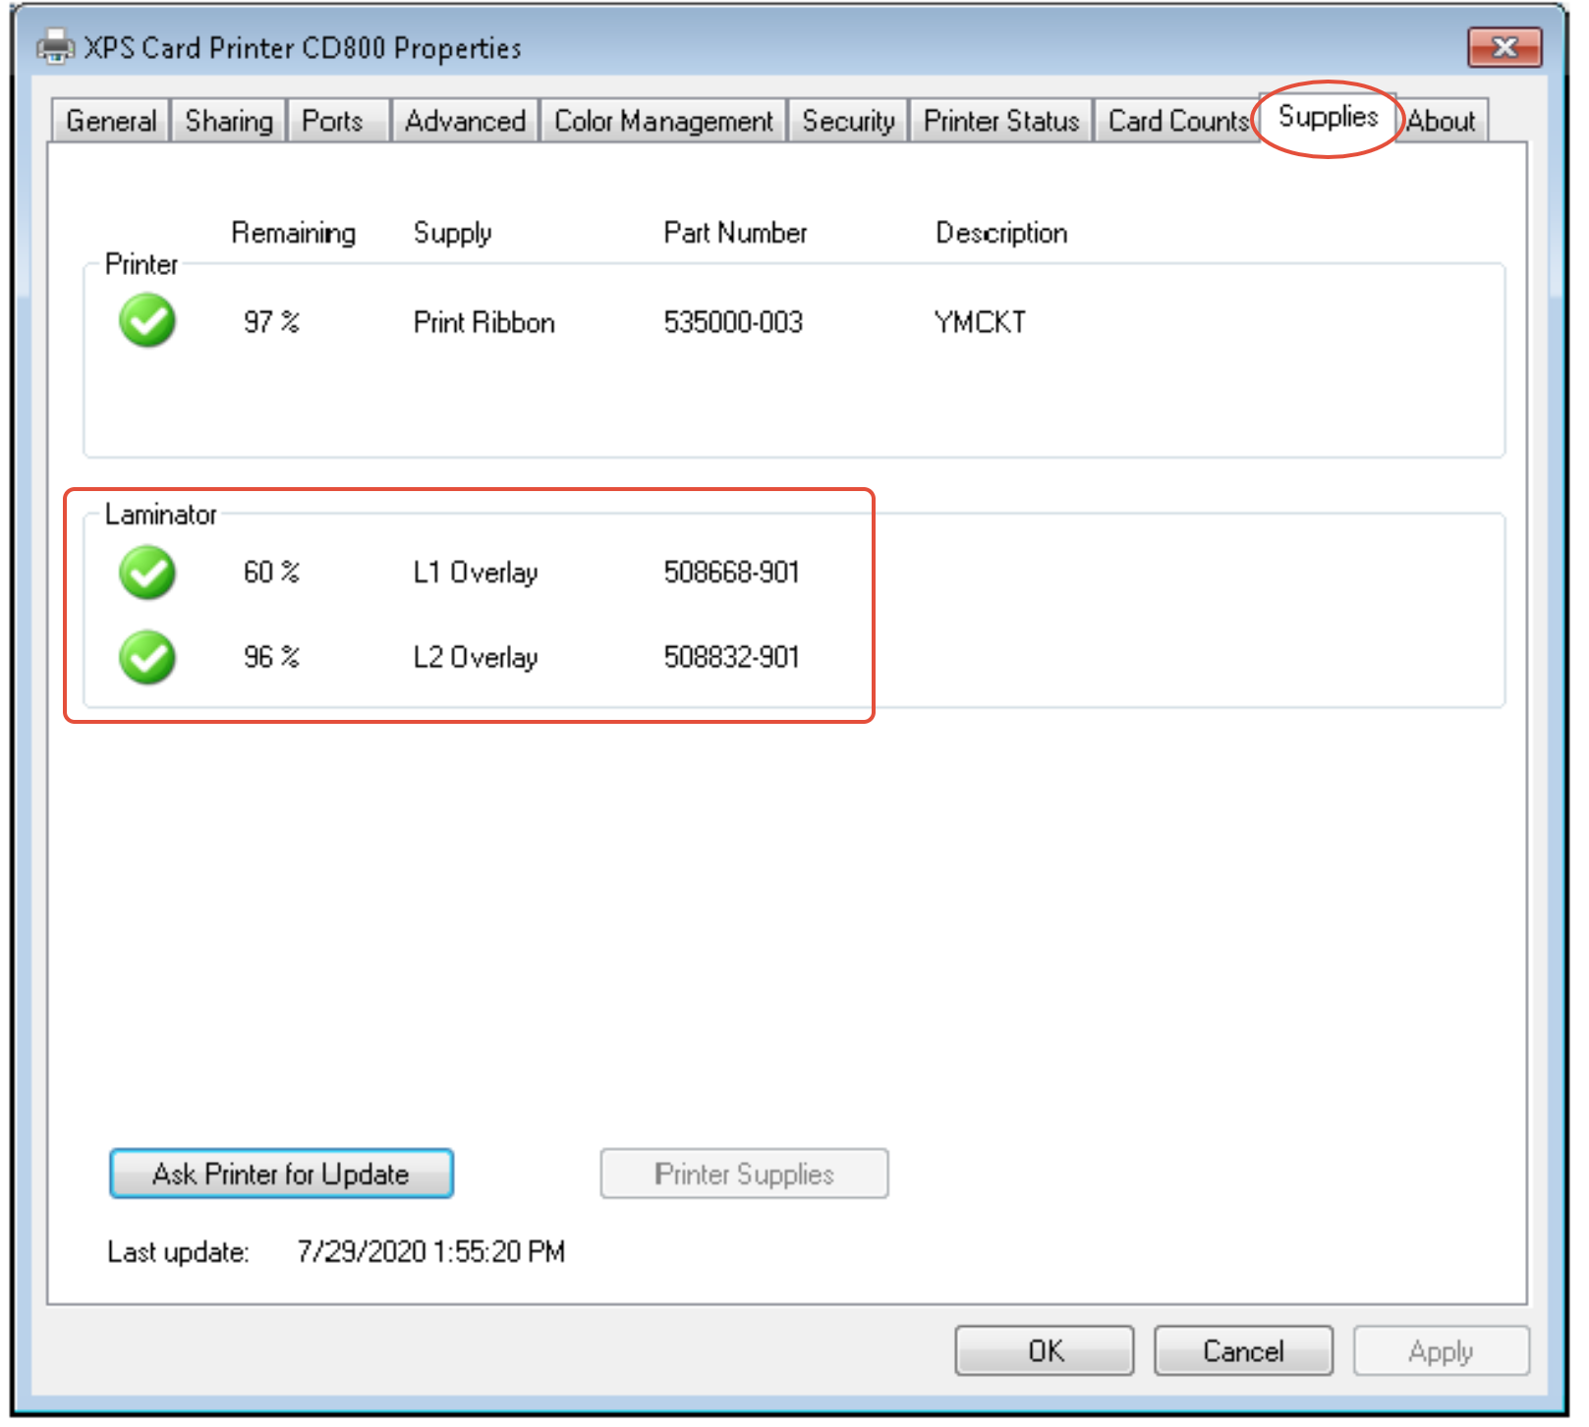Click the Apply button

[1441, 1351]
